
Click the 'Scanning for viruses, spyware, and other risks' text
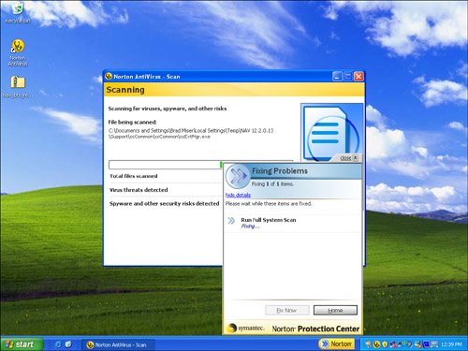click(168, 109)
